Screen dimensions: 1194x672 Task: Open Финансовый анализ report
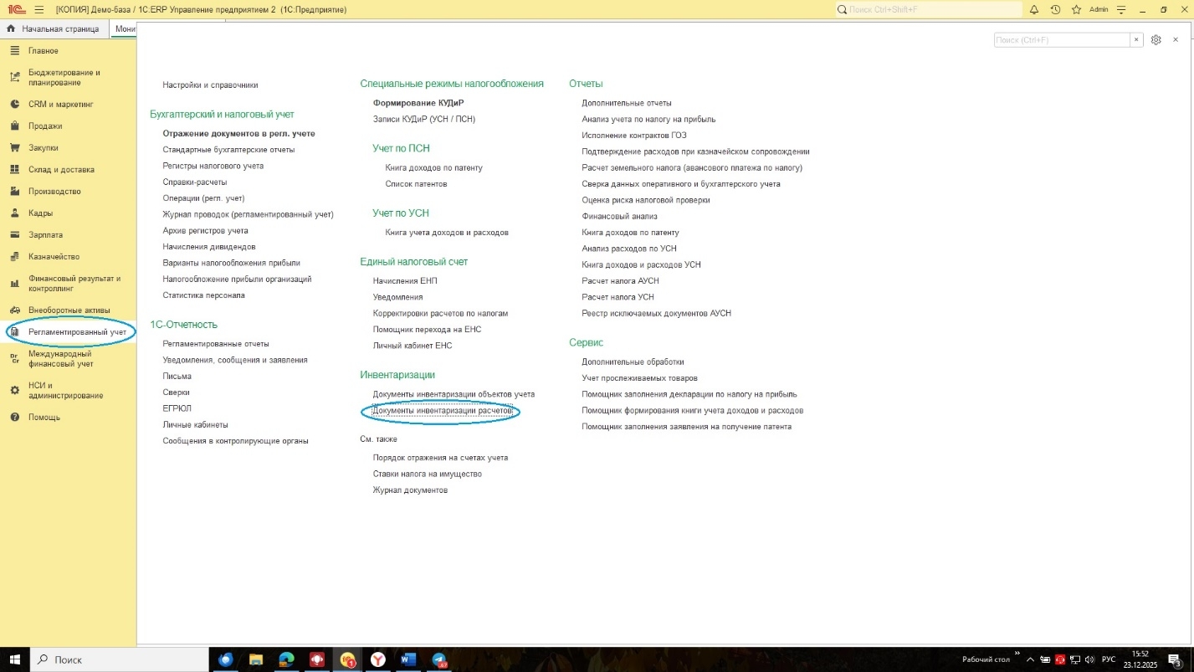click(x=619, y=216)
